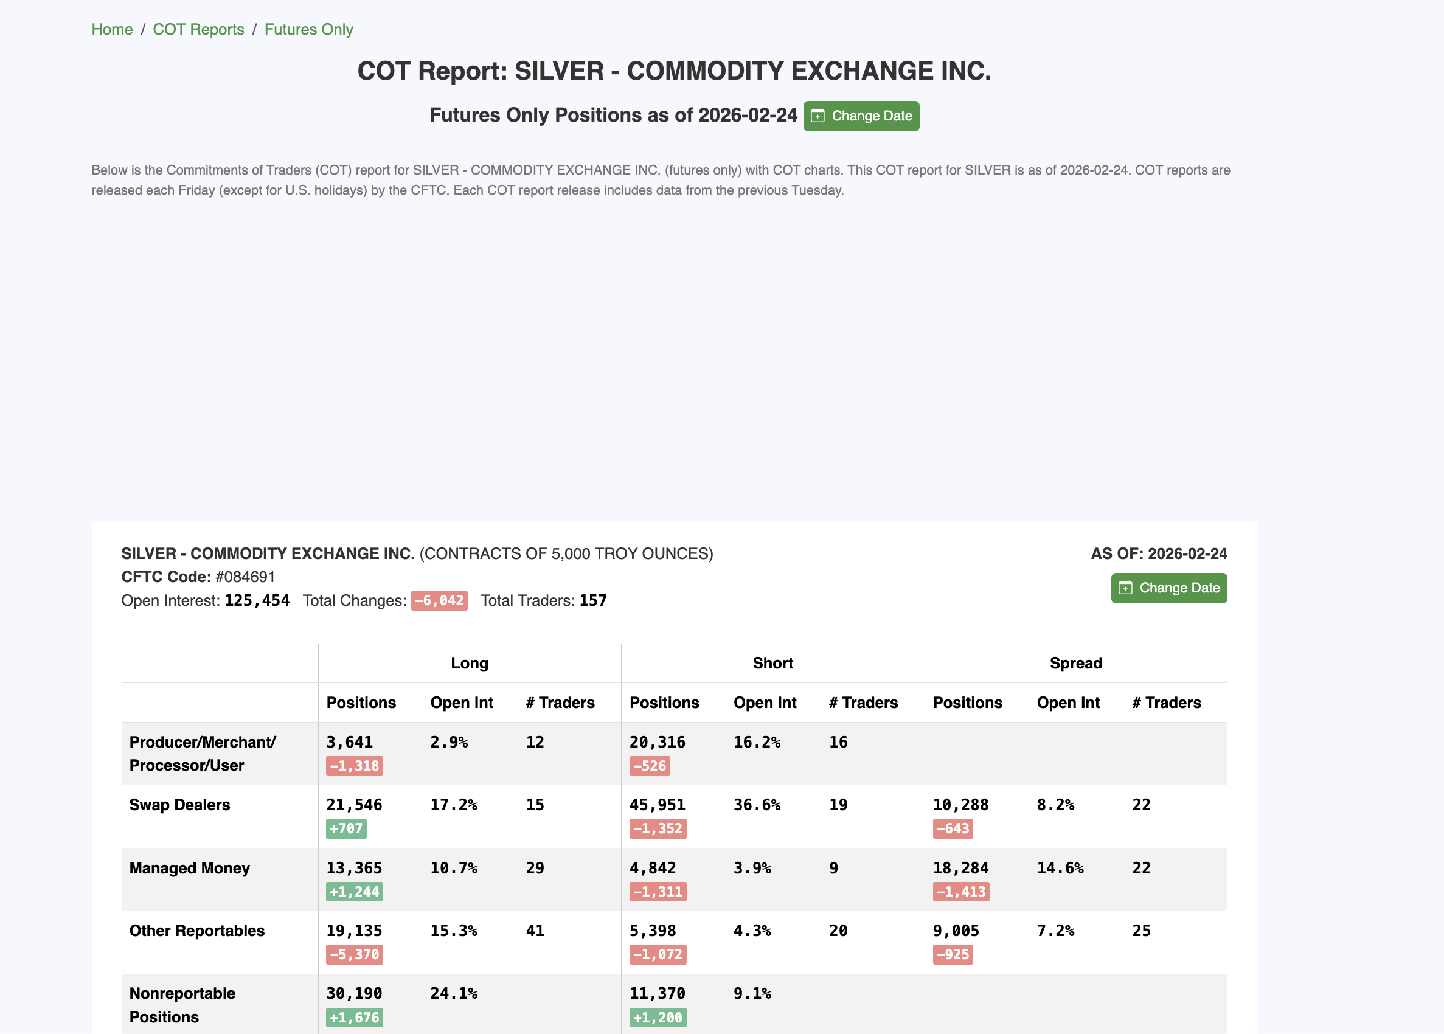1444x1034 pixels.
Task: Click the Short column header
Action: tap(772, 663)
